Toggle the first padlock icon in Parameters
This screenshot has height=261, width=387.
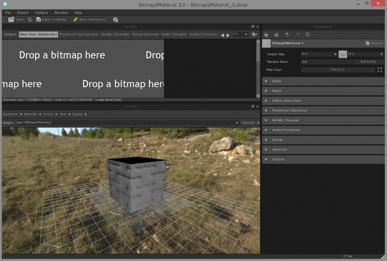[266, 34]
